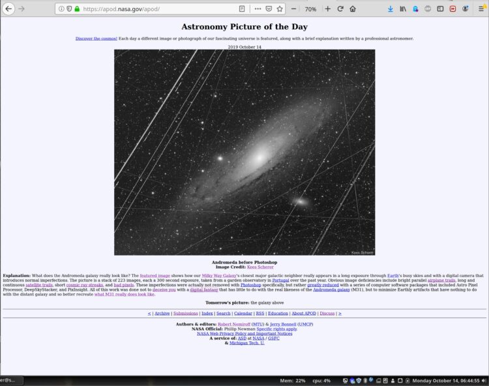Open Robert Nemiroff author link

[234, 324]
